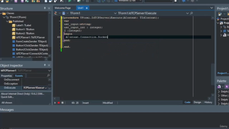Play the recorded macro in status bar

pyautogui.click(x=55, y=103)
